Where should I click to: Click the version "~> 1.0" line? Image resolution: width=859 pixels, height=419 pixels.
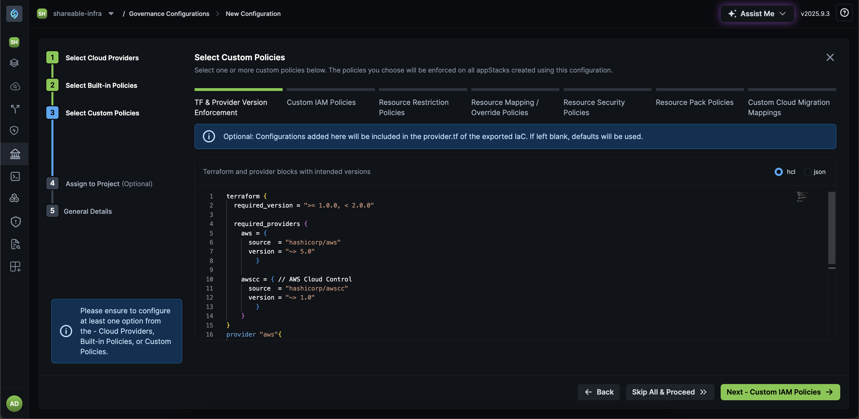[282, 298]
